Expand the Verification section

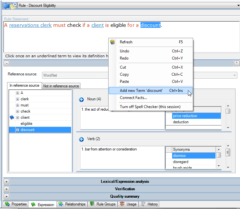[x=6, y=189]
